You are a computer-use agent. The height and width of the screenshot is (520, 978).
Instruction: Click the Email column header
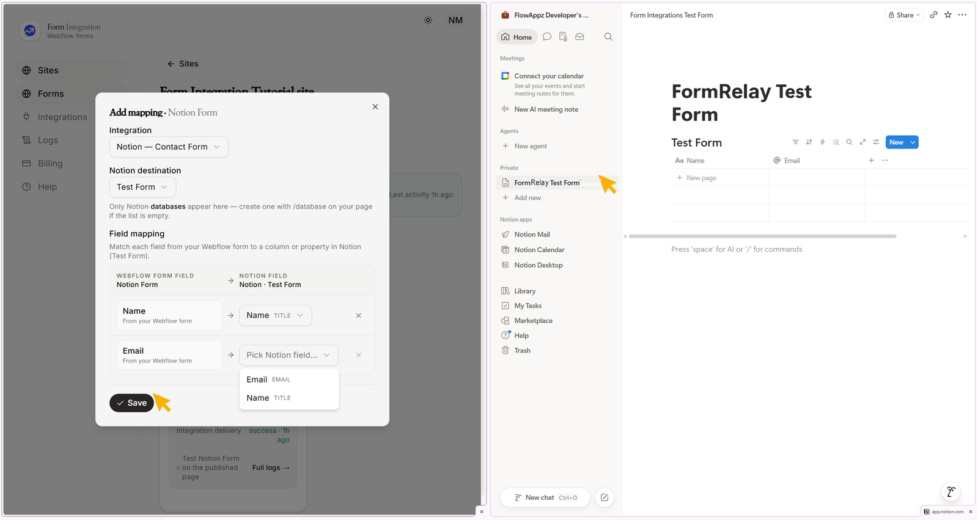817,161
